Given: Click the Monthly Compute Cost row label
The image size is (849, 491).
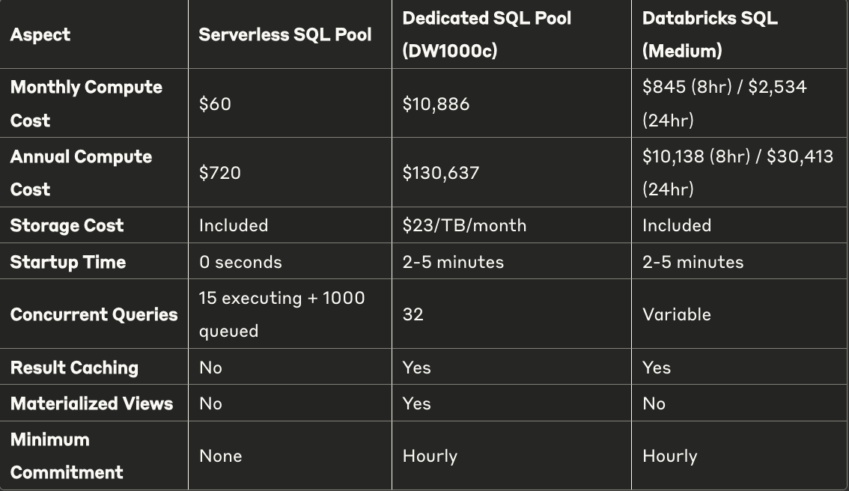Looking at the screenshot, I should [86, 103].
